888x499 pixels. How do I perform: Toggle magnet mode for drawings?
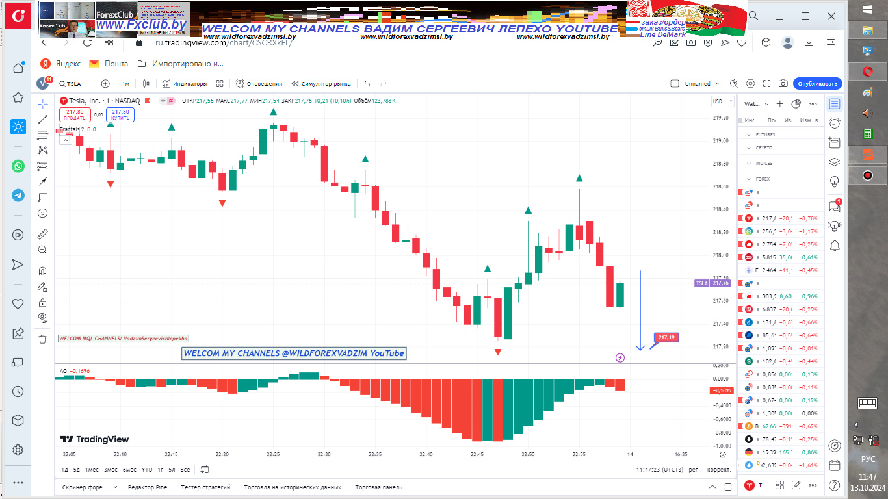click(x=42, y=271)
